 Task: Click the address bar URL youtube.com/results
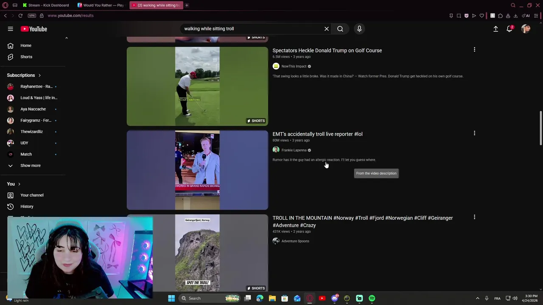[70, 16]
